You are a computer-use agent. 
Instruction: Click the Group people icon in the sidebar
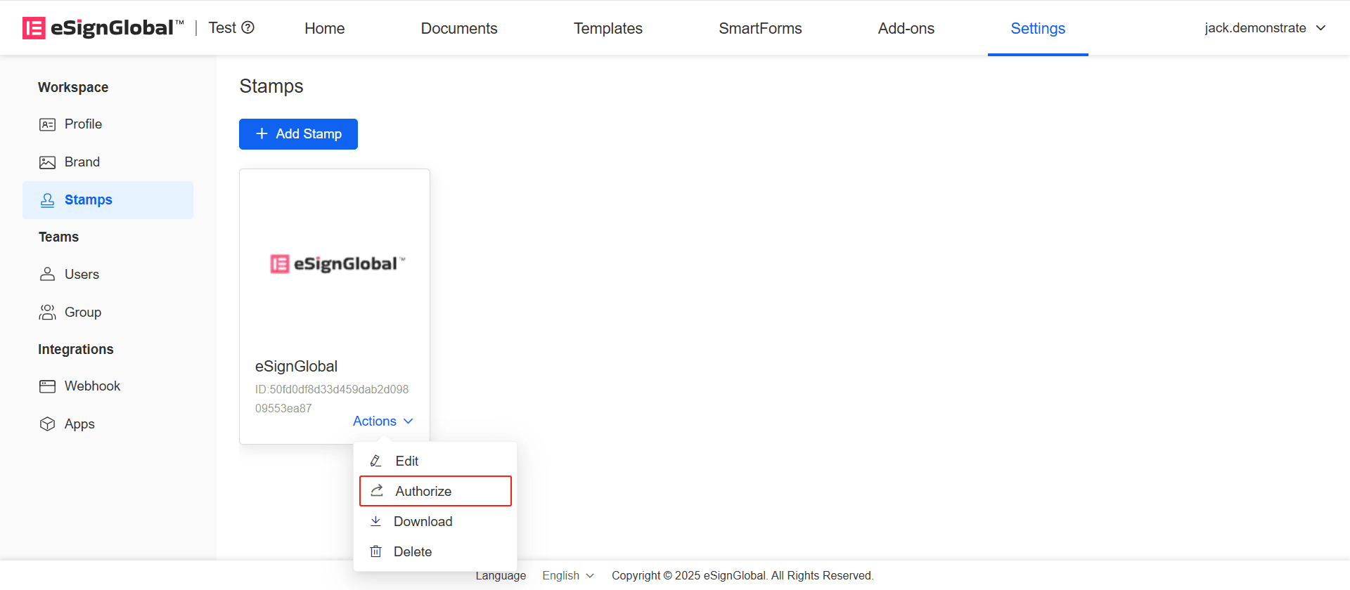point(47,313)
